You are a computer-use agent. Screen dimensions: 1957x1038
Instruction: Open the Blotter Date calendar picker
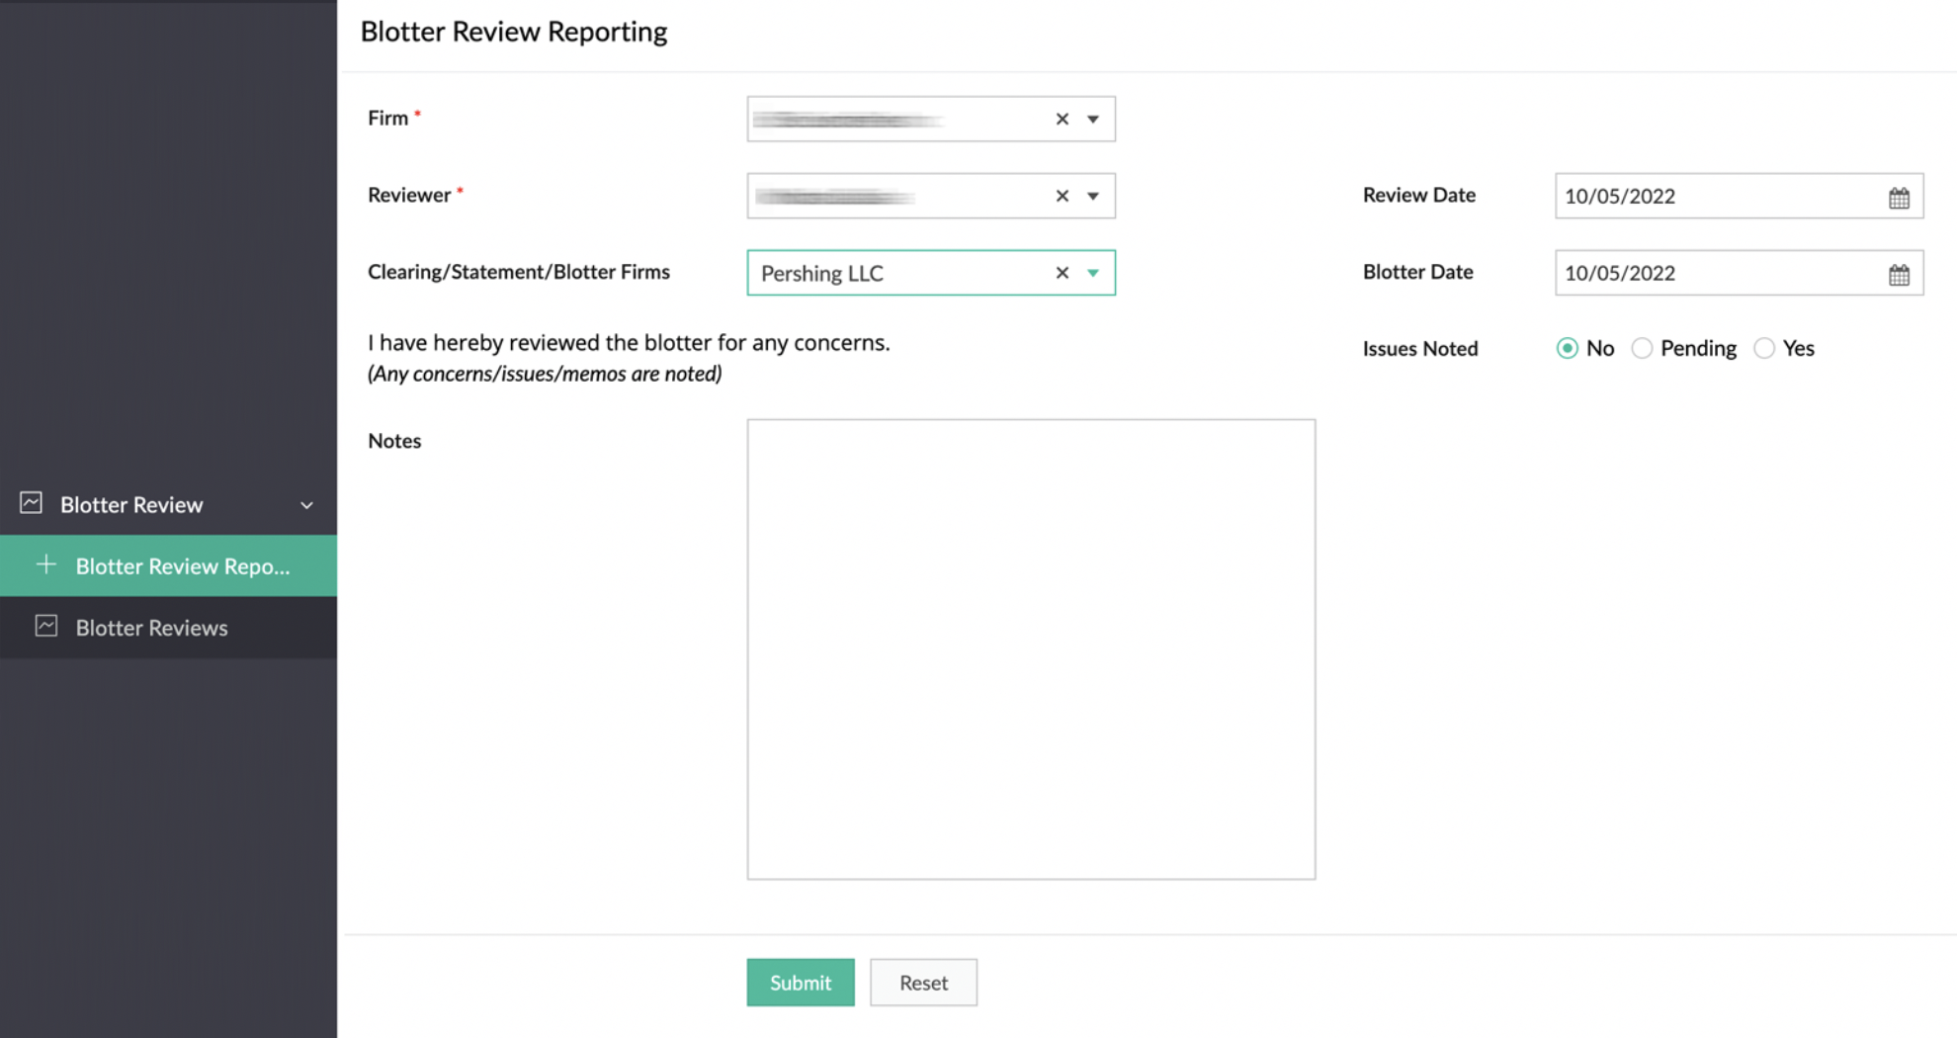[1899, 274]
